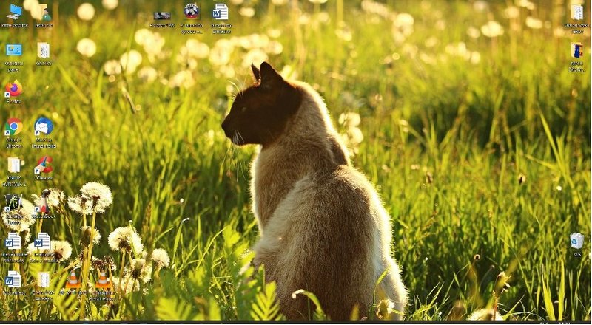592x325 pixels.
Task: Open the Recycle Bin (Koš)
Action: click(x=576, y=242)
